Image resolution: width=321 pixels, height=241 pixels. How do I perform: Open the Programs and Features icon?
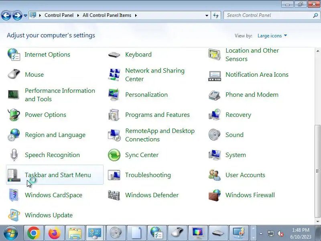tap(114, 115)
